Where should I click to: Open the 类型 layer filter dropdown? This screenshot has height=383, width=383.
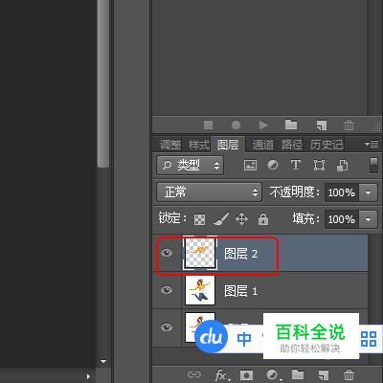191,165
